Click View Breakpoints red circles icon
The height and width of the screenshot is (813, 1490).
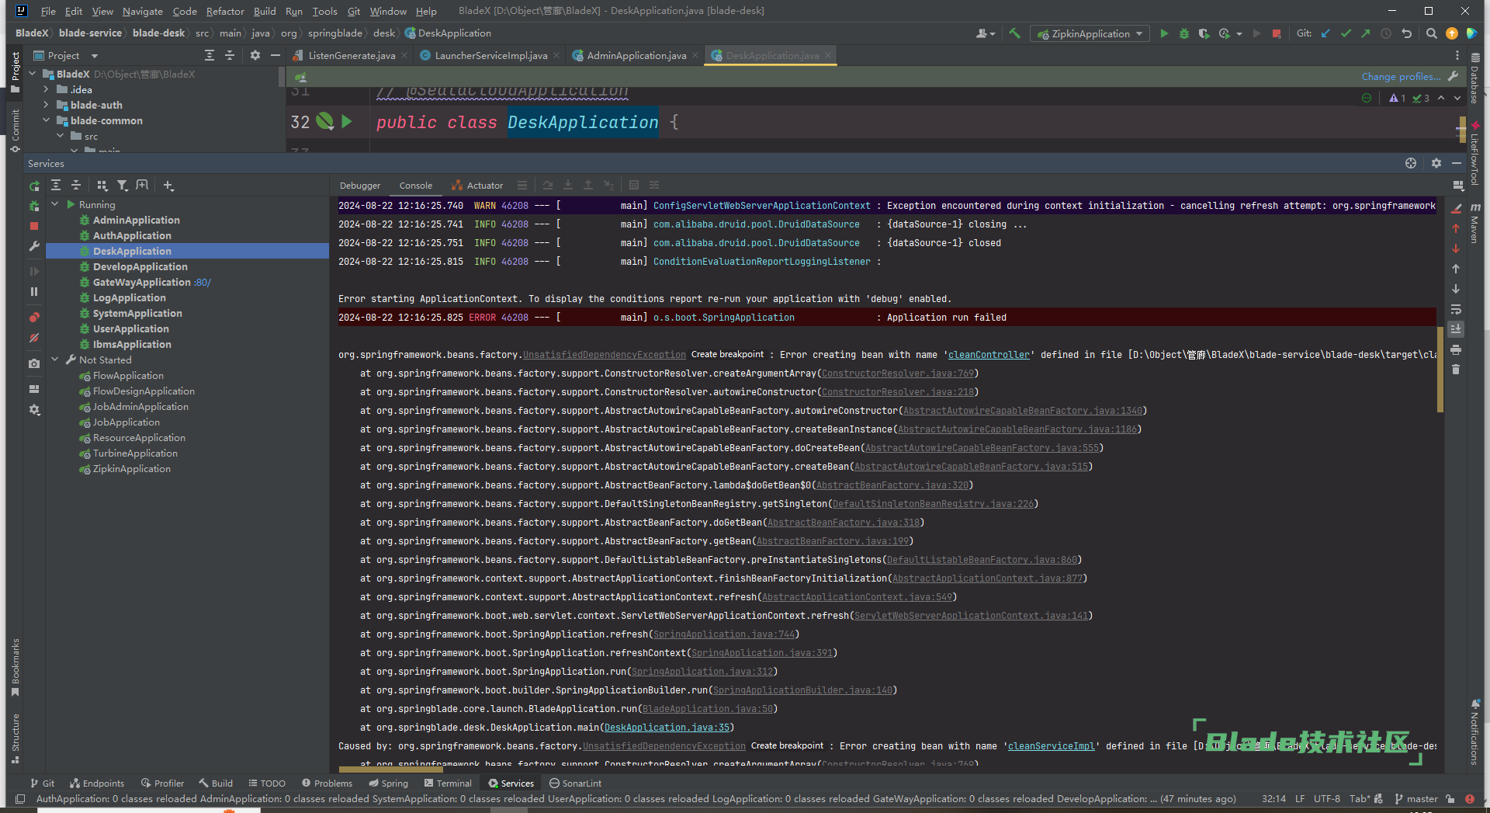[x=34, y=318]
